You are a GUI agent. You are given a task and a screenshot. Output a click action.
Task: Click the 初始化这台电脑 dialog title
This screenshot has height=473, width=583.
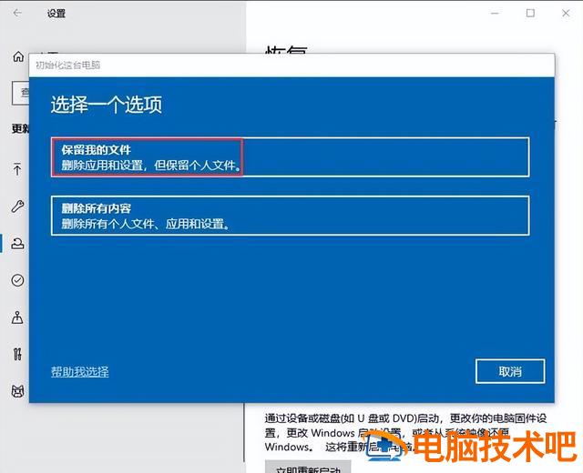tap(68, 65)
